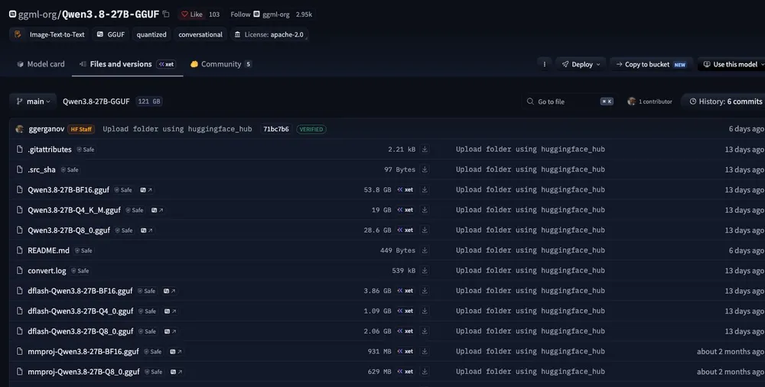The image size is (765, 387).
Task: Expand the Use this model dropdown
Action: pos(733,64)
